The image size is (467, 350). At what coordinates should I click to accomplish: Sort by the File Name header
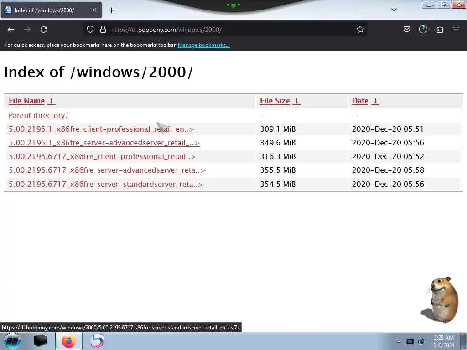[x=31, y=101]
